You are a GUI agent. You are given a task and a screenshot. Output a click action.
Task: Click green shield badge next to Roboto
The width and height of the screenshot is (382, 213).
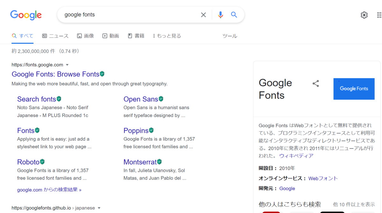tap(42, 162)
